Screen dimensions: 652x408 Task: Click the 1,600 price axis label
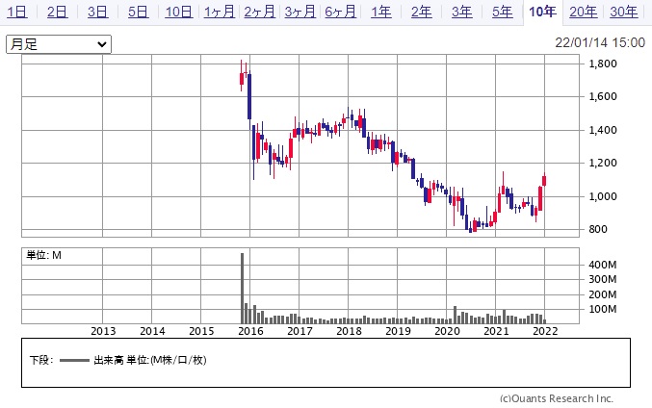coord(603,96)
